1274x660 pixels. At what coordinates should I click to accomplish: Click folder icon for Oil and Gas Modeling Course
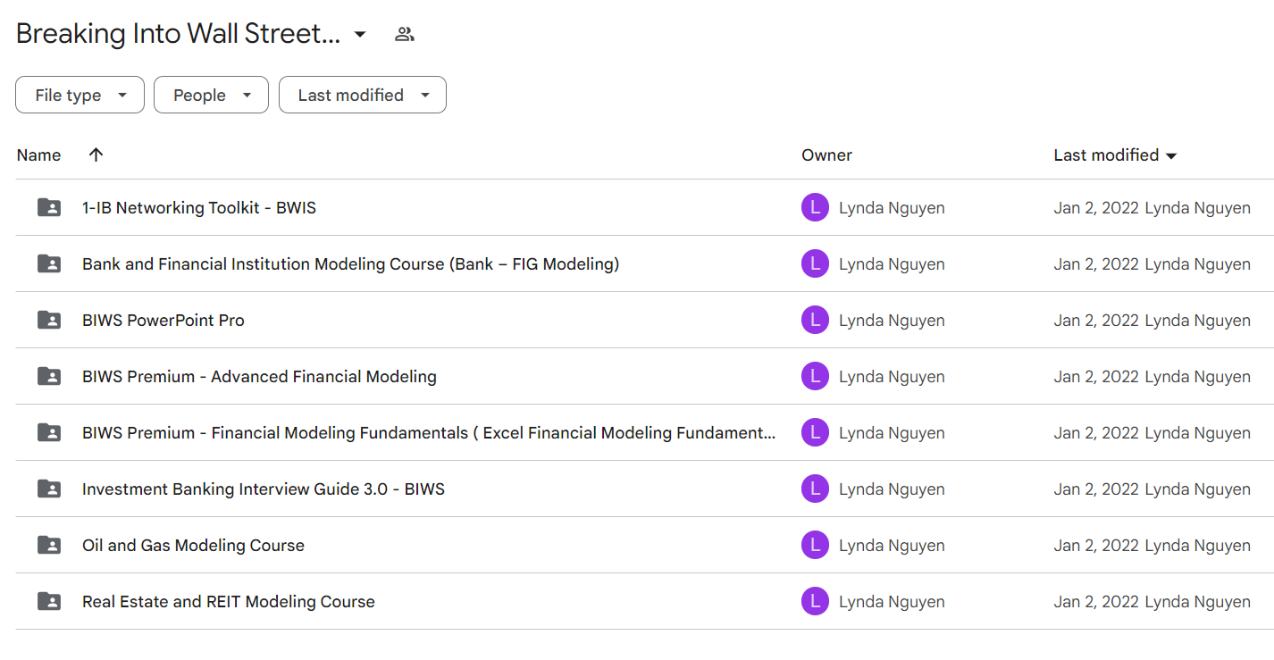tap(49, 546)
